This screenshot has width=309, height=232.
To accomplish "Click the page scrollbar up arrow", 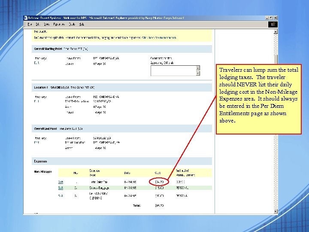I will pyautogui.click(x=276, y=31).
